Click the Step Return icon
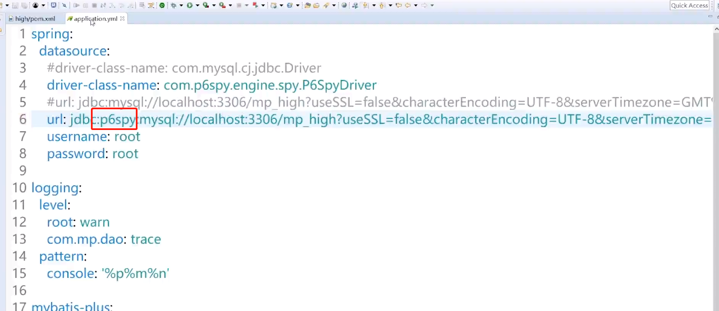The width and height of the screenshot is (719, 311). click(x=130, y=6)
